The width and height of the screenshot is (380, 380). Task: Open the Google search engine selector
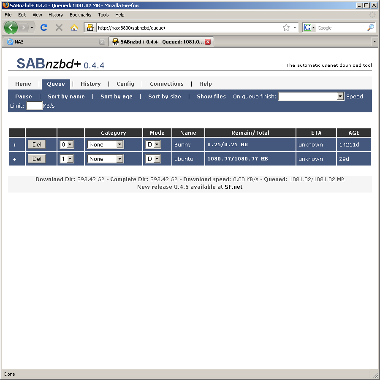tap(309, 27)
